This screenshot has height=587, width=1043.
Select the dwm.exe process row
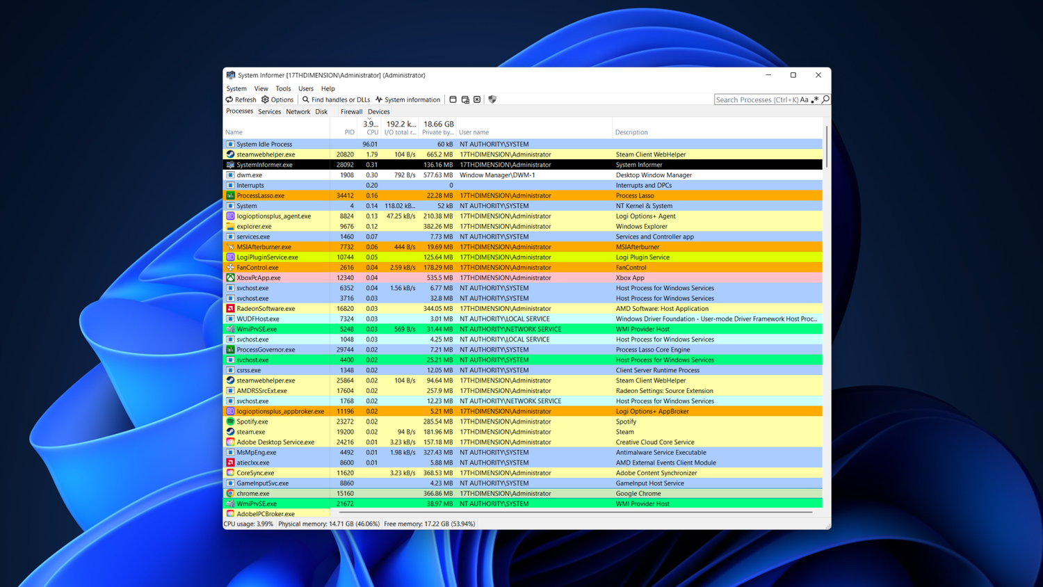(x=523, y=175)
